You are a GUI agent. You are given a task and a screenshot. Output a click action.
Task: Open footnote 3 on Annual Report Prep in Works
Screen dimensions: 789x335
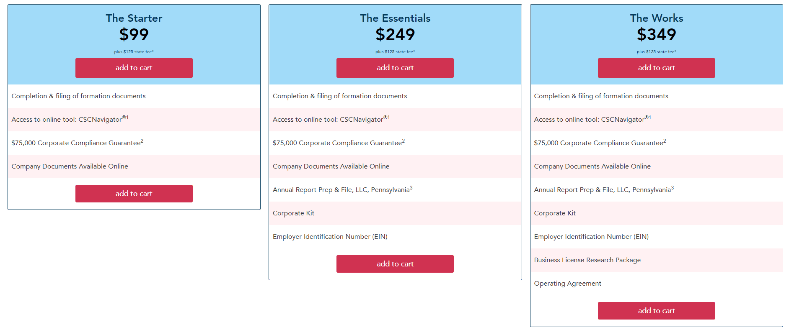673,187
